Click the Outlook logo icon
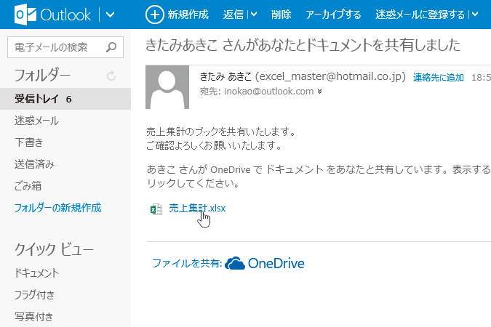This screenshot has width=491, height=327. (25, 15)
